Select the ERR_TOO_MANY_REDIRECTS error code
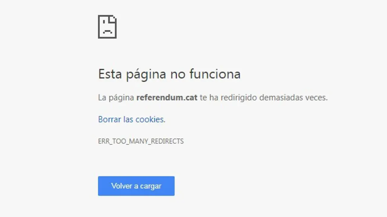The height and width of the screenshot is (217, 387). [x=141, y=141]
